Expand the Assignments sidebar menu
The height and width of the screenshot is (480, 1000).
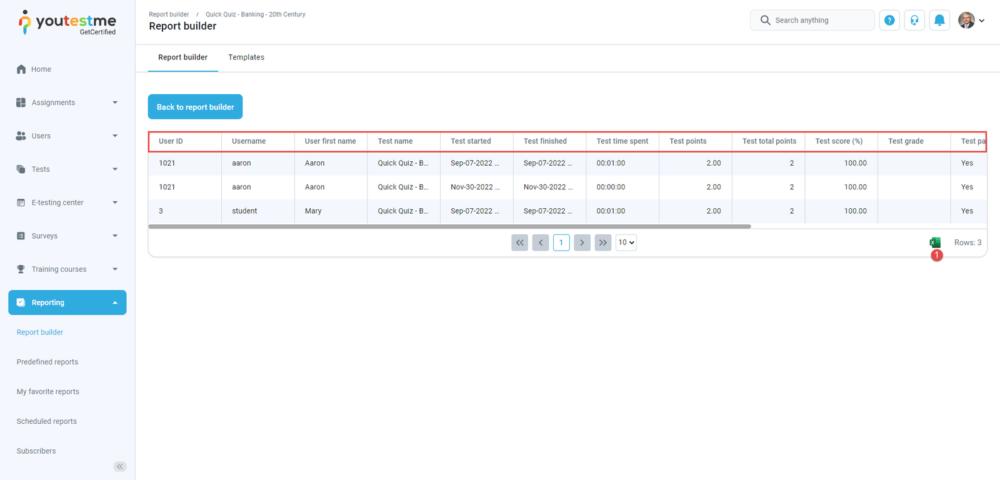click(x=67, y=102)
